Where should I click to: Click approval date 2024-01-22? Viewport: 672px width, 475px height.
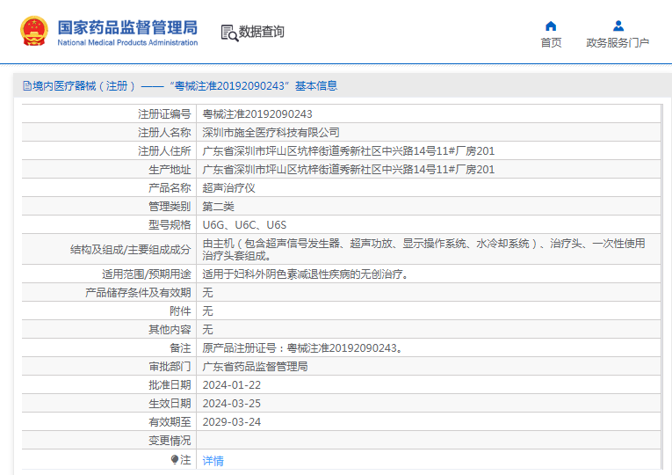tap(231, 385)
